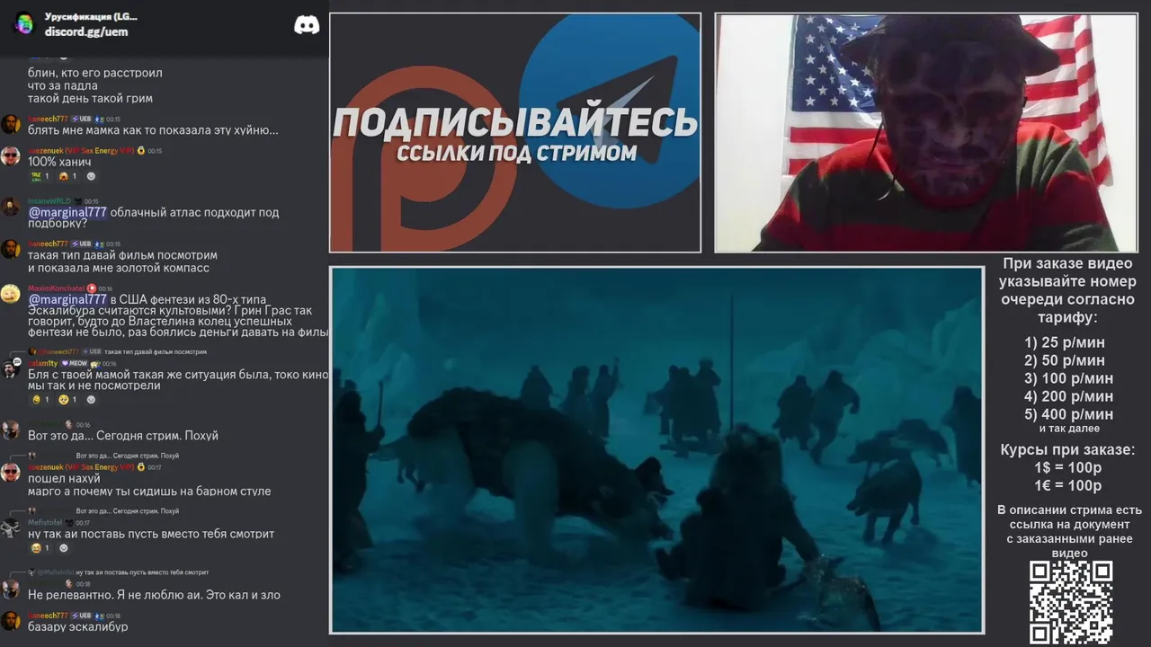Viewport: 1151px width, 647px height.
Task: Click 'ССЫЛКИ ПОД СТРИМОМ' banner text
Action: click(x=516, y=153)
